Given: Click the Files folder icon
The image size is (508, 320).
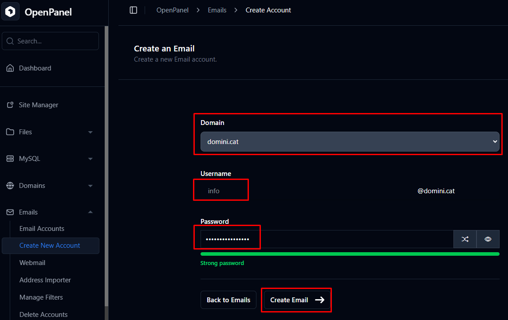Looking at the screenshot, I should 10,132.
